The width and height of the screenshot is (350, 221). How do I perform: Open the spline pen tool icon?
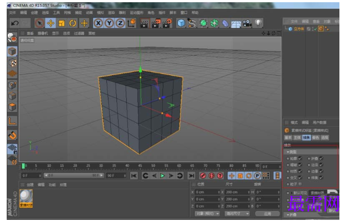[x=192, y=23]
